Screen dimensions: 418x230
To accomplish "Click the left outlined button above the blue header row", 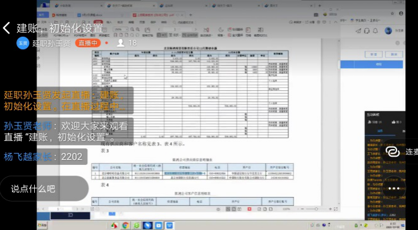I will coord(374,54).
